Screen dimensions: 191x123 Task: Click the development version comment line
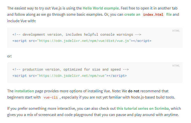tap(77, 34)
